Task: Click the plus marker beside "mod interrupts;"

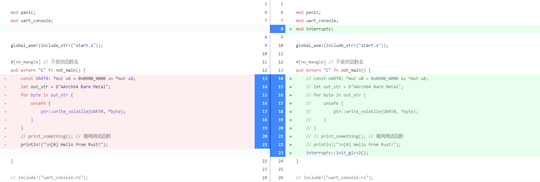Action: coord(291,29)
